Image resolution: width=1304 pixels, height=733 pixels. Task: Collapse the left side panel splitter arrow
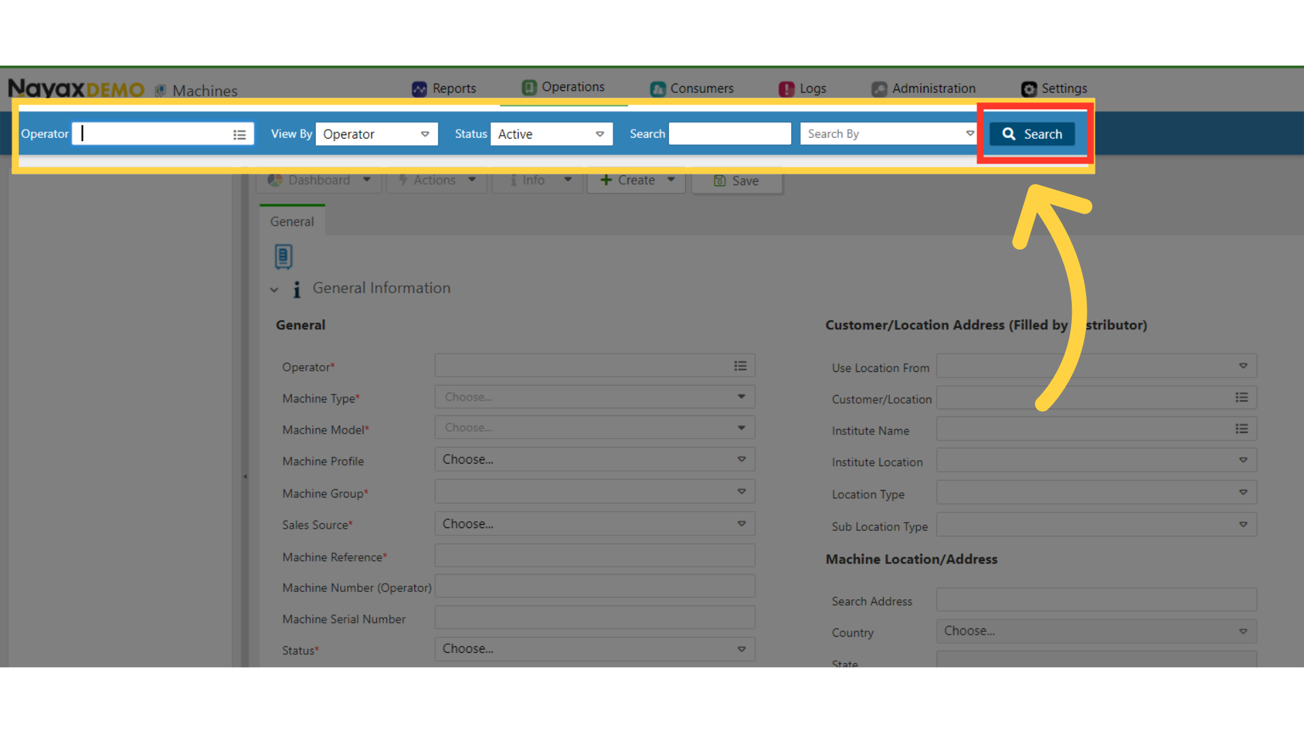tap(245, 476)
